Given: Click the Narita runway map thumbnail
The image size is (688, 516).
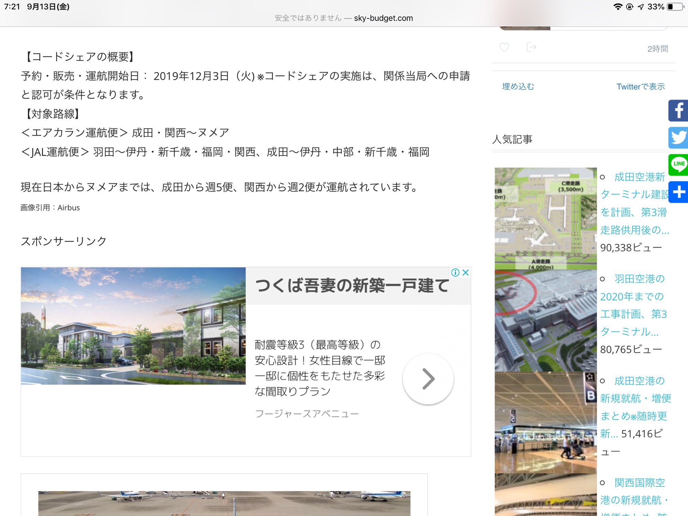Looking at the screenshot, I should coord(546,218).
